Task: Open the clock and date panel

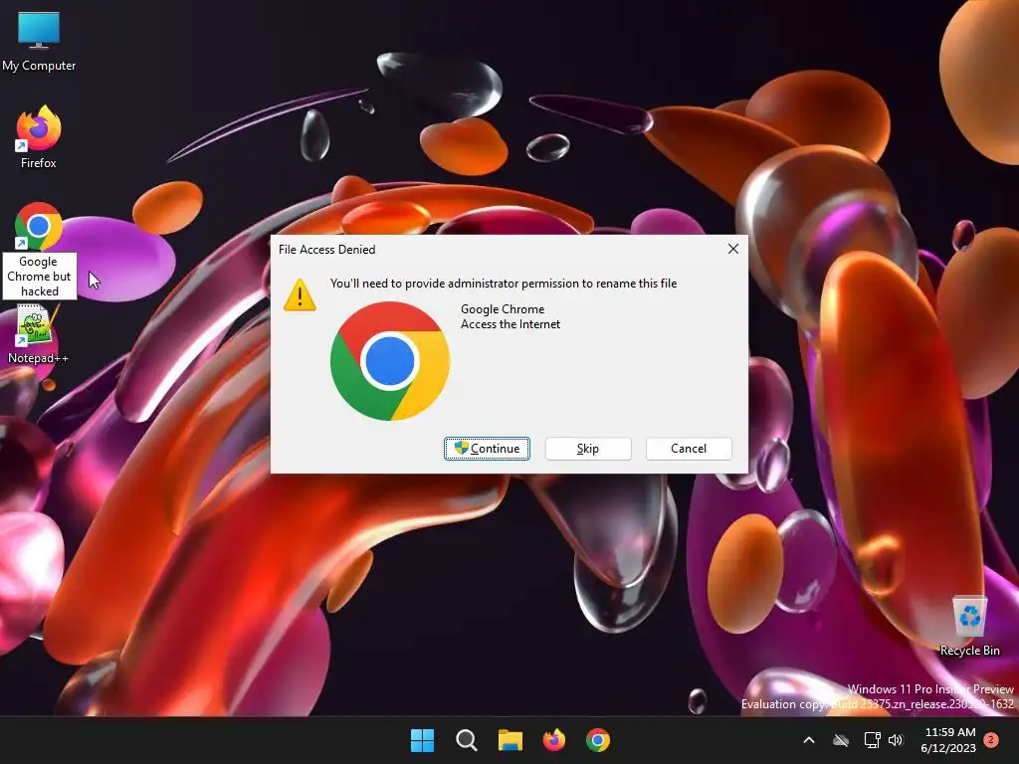Action: click(x=948, y=740)
